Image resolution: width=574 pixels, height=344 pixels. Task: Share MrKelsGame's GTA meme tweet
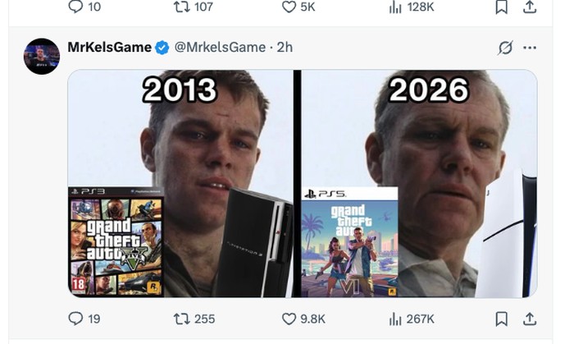point(530,319)
